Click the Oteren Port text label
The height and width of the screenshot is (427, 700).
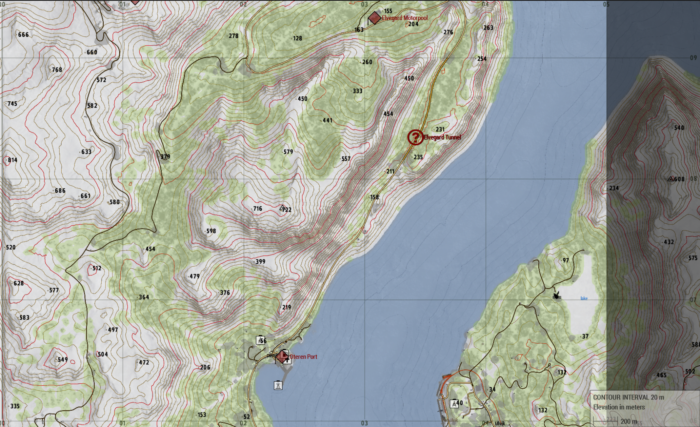coord(303,357)
